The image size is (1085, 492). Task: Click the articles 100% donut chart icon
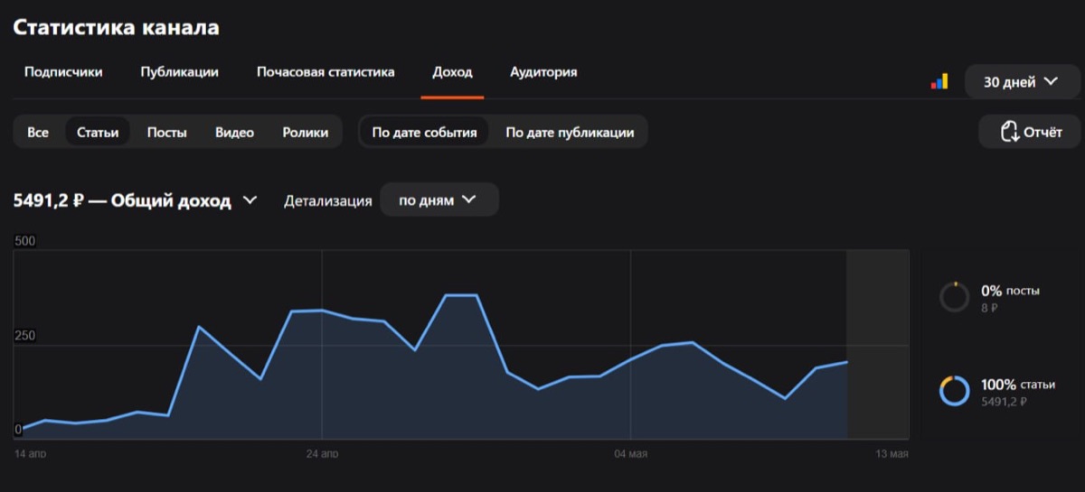[x=954, y=391]
